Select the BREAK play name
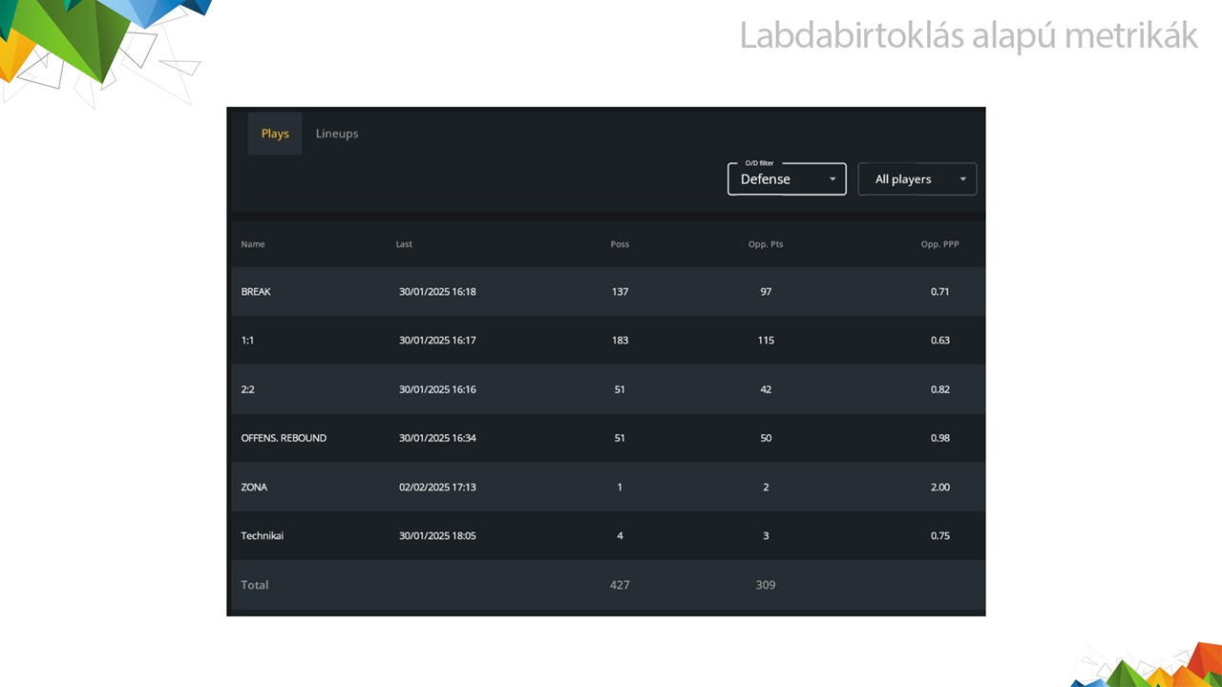The width and height of the screenshot is (1222, 687). 256,292
